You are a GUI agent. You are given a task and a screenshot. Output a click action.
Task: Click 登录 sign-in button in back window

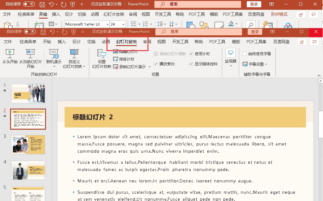tap(254, 4)
